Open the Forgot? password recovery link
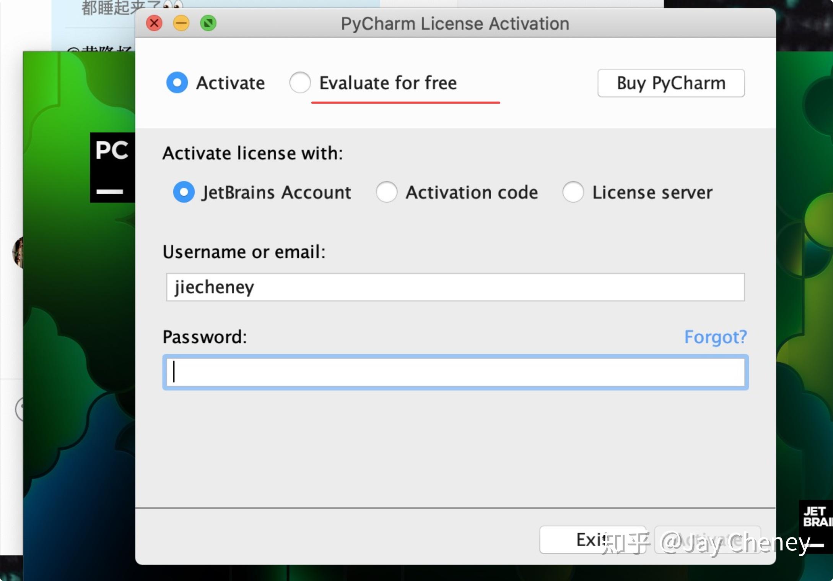This screenshot has height=581, width=833. pyautogui.click(x=716, y=337)
